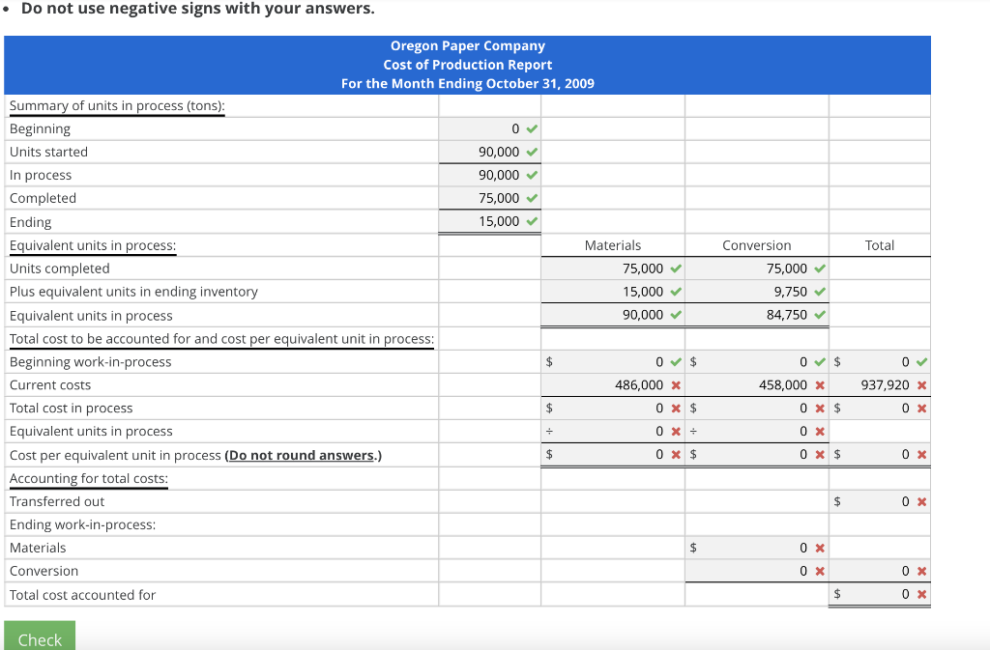The image size is (990, 650).
Task: Click the Materials column header
Action: click(612, 245)
